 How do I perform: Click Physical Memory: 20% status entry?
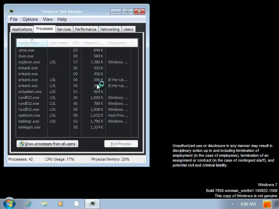pyautogui.click(x=110, y=159)
